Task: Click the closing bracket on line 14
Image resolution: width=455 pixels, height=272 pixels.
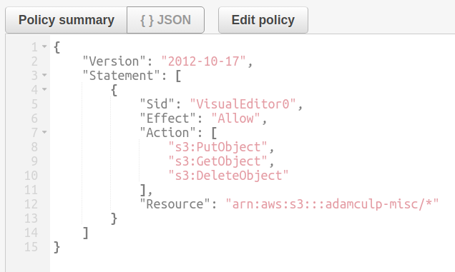Action: (86, 233)
